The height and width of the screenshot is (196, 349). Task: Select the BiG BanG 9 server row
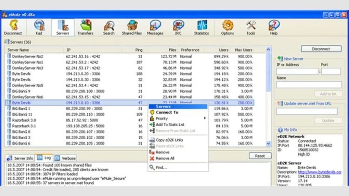[130, 91]
